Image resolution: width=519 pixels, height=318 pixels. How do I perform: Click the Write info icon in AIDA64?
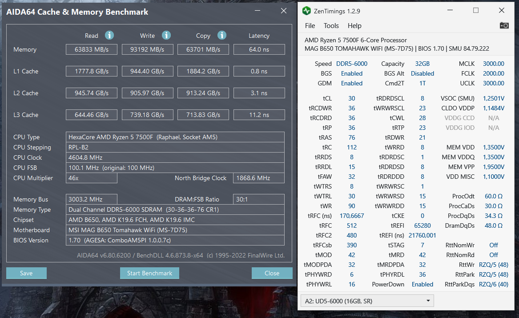pyautogui.click(x=166, y=35)
